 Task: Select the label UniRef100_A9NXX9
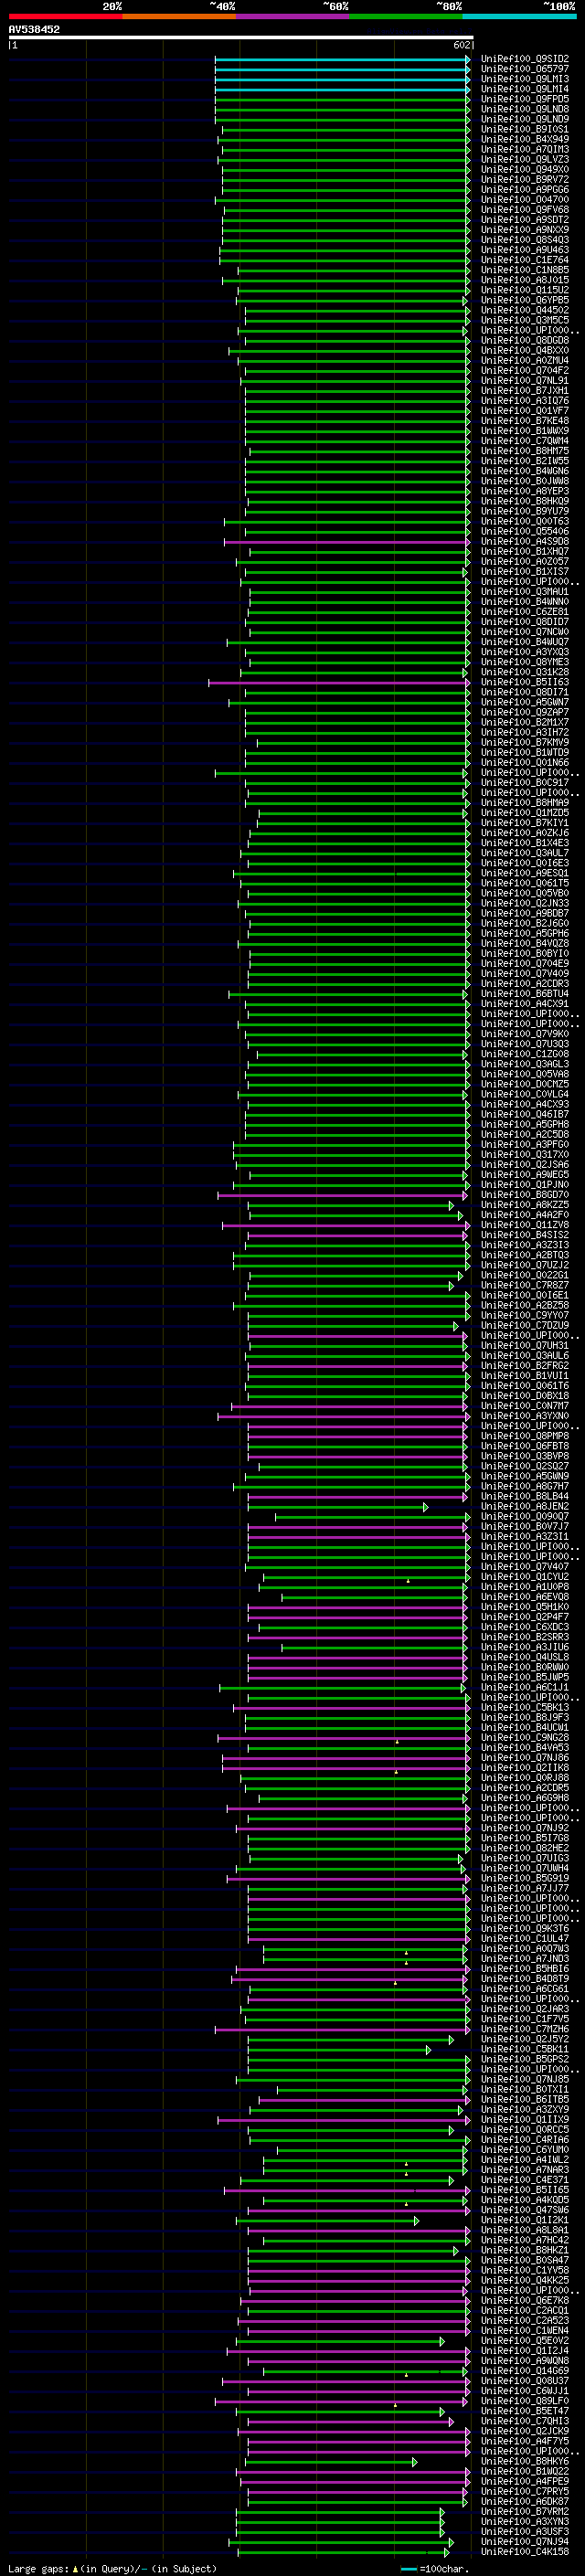click(525, 230)
